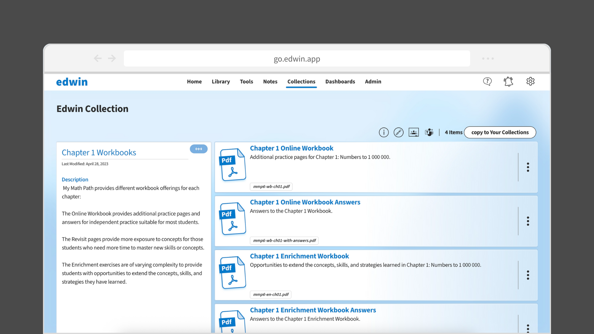Click the Edwin Collection page title

tap(92, 109)
